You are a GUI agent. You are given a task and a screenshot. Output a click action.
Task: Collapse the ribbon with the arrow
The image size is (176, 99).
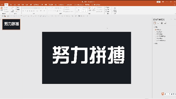[x=175, y=13]
